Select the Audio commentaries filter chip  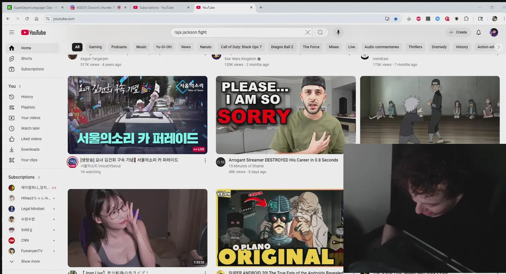[381, 47]
